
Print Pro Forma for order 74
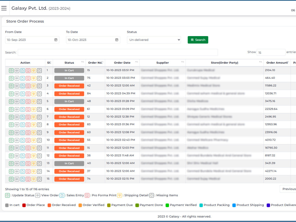(28, 179)
